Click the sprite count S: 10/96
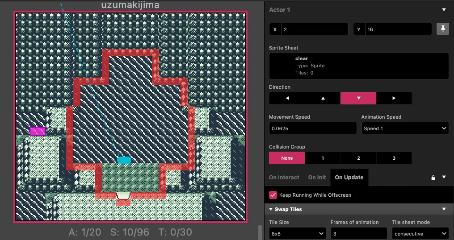Viewport: 454px width, 240px height. tap(130, 232)
